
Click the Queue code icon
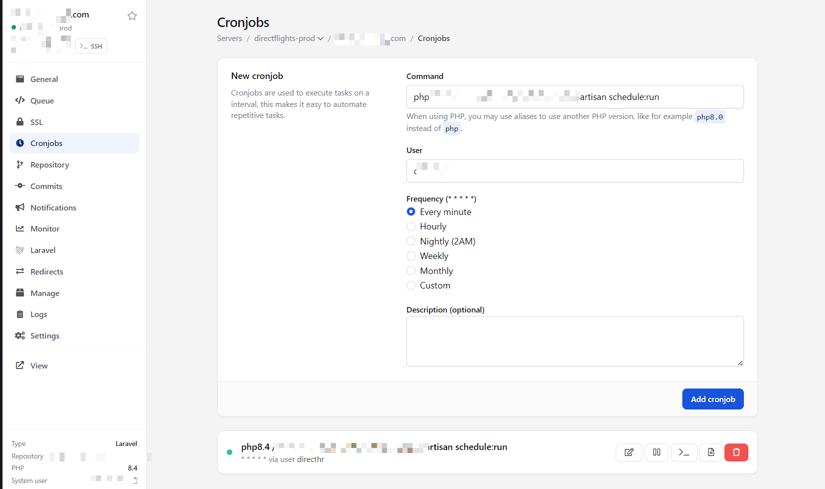[20, 100]
